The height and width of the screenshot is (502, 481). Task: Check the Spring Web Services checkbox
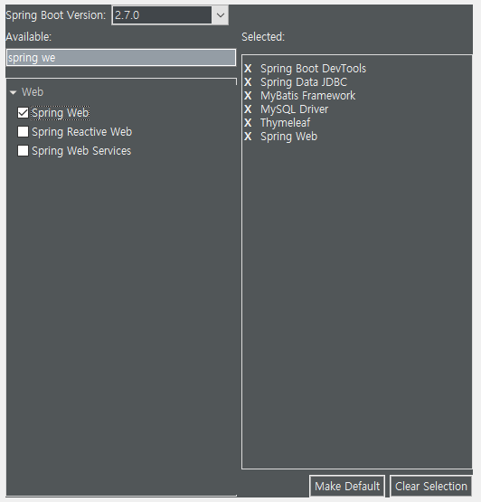[23, 150]
